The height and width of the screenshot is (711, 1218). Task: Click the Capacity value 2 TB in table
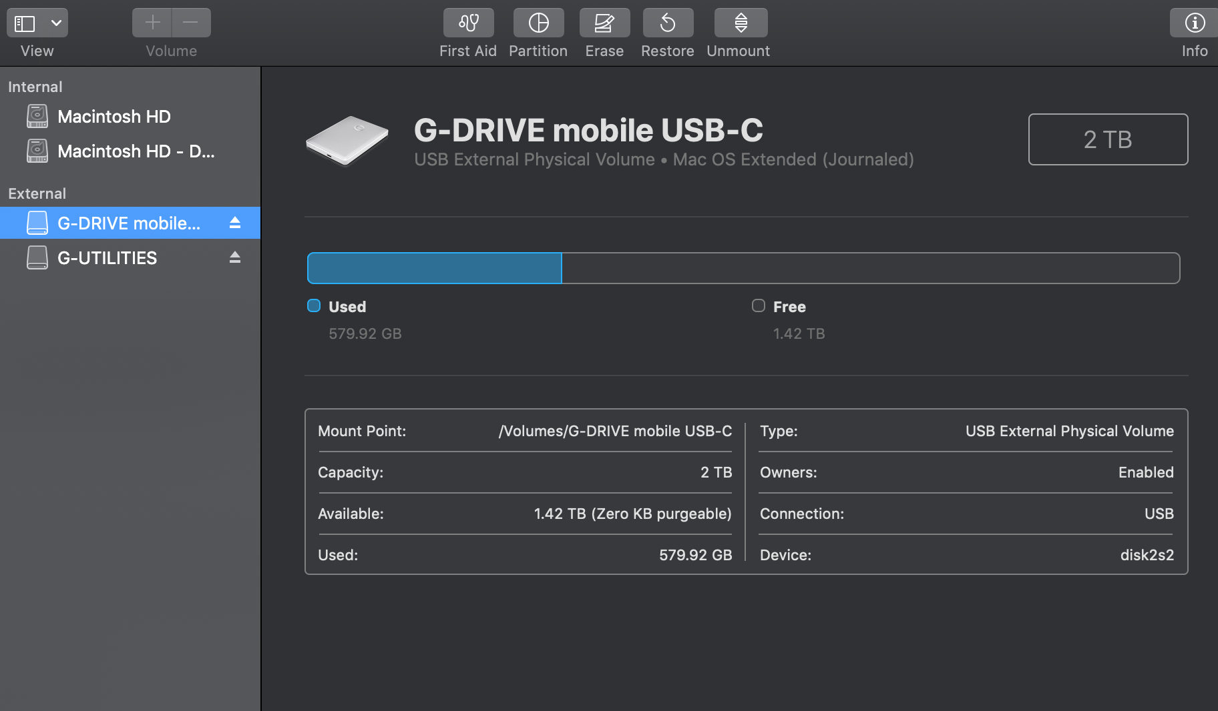click(717, 472)
